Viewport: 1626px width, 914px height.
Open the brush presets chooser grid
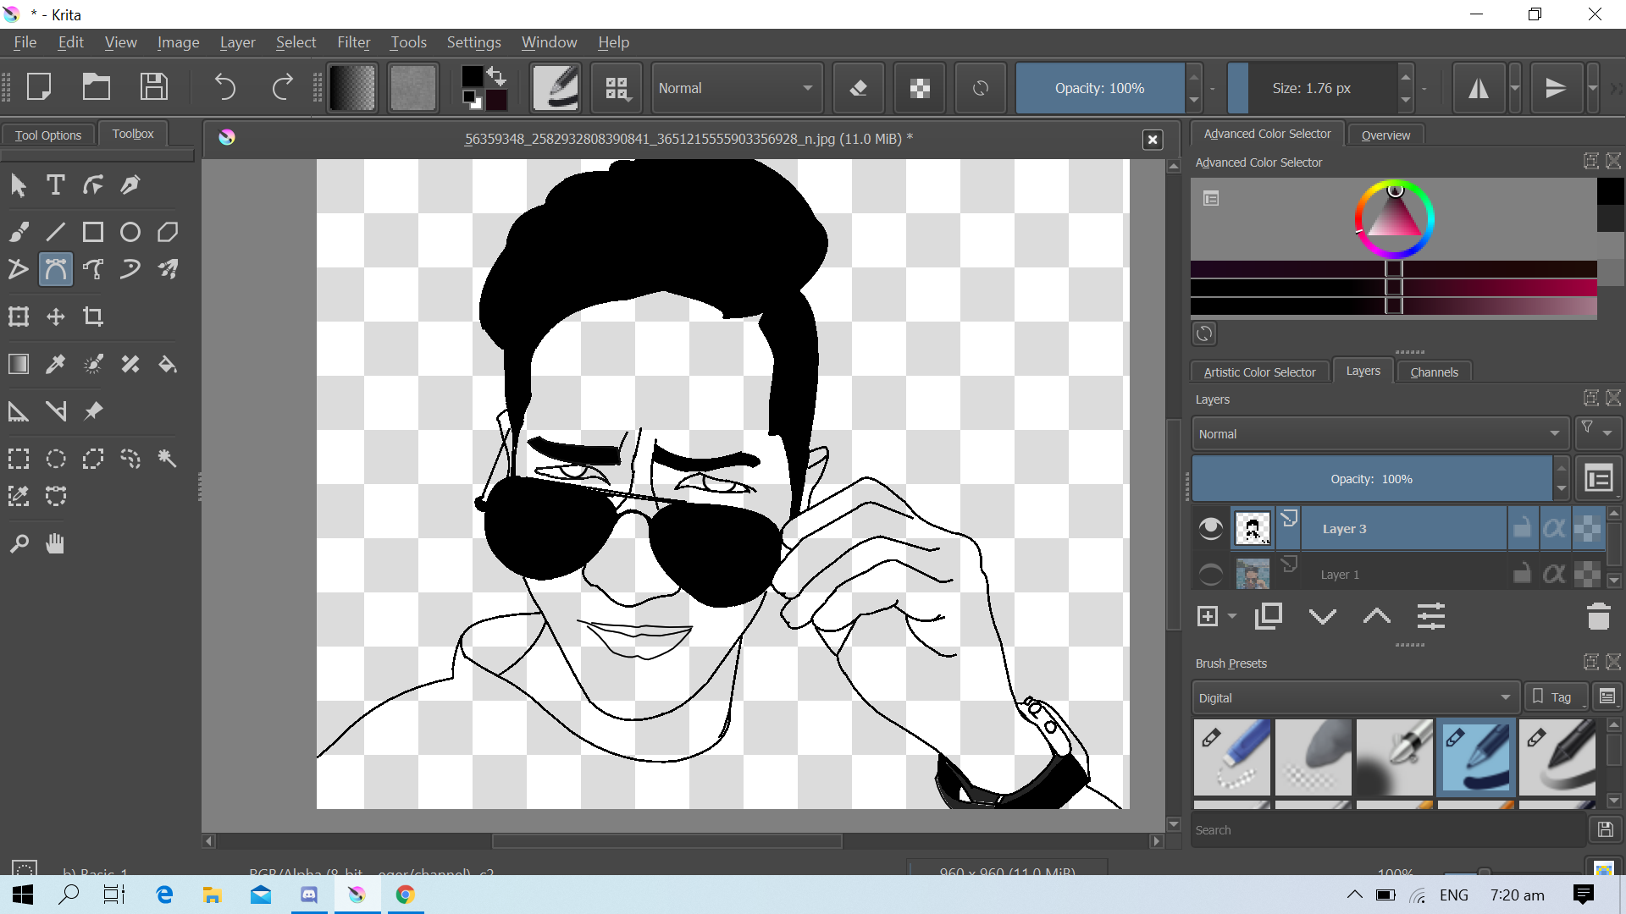(x=617, y=87)
